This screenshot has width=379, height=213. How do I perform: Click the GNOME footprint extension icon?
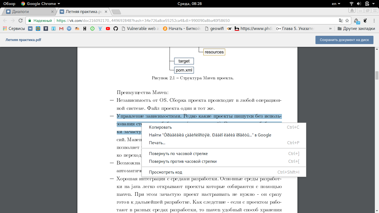tap(365, 21)
